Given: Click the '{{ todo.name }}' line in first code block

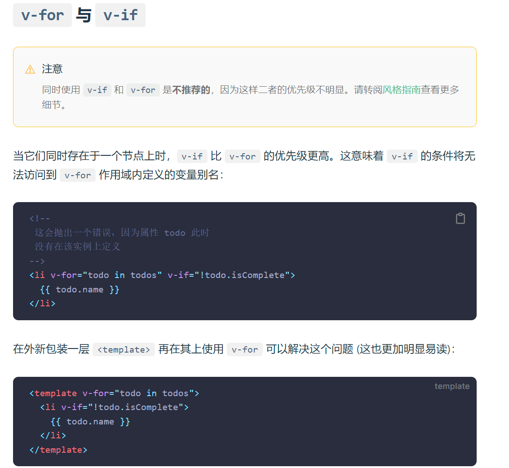Looking at the screenshot, I should coord(80,290).
